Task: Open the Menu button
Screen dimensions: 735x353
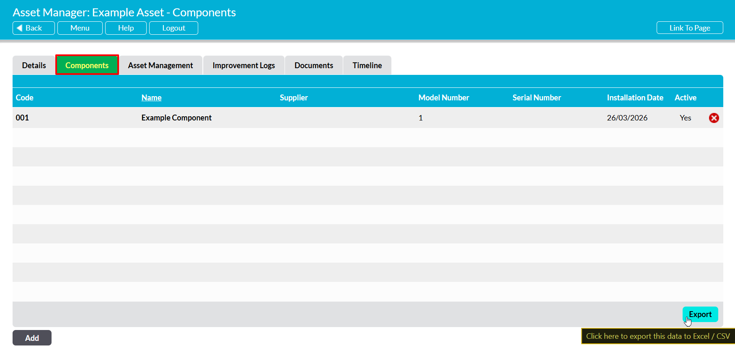Action: 80,28
